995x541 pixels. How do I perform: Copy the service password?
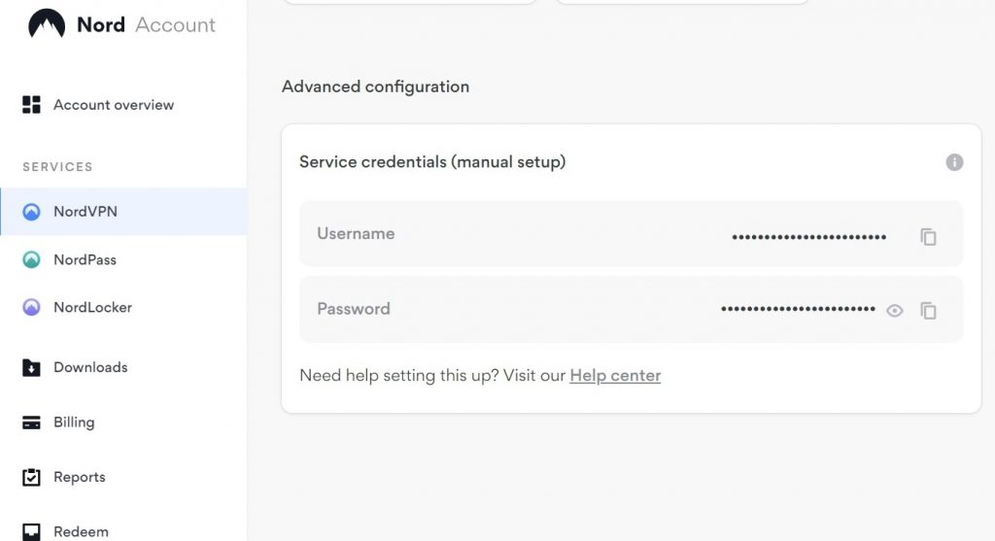coord(929,311)
